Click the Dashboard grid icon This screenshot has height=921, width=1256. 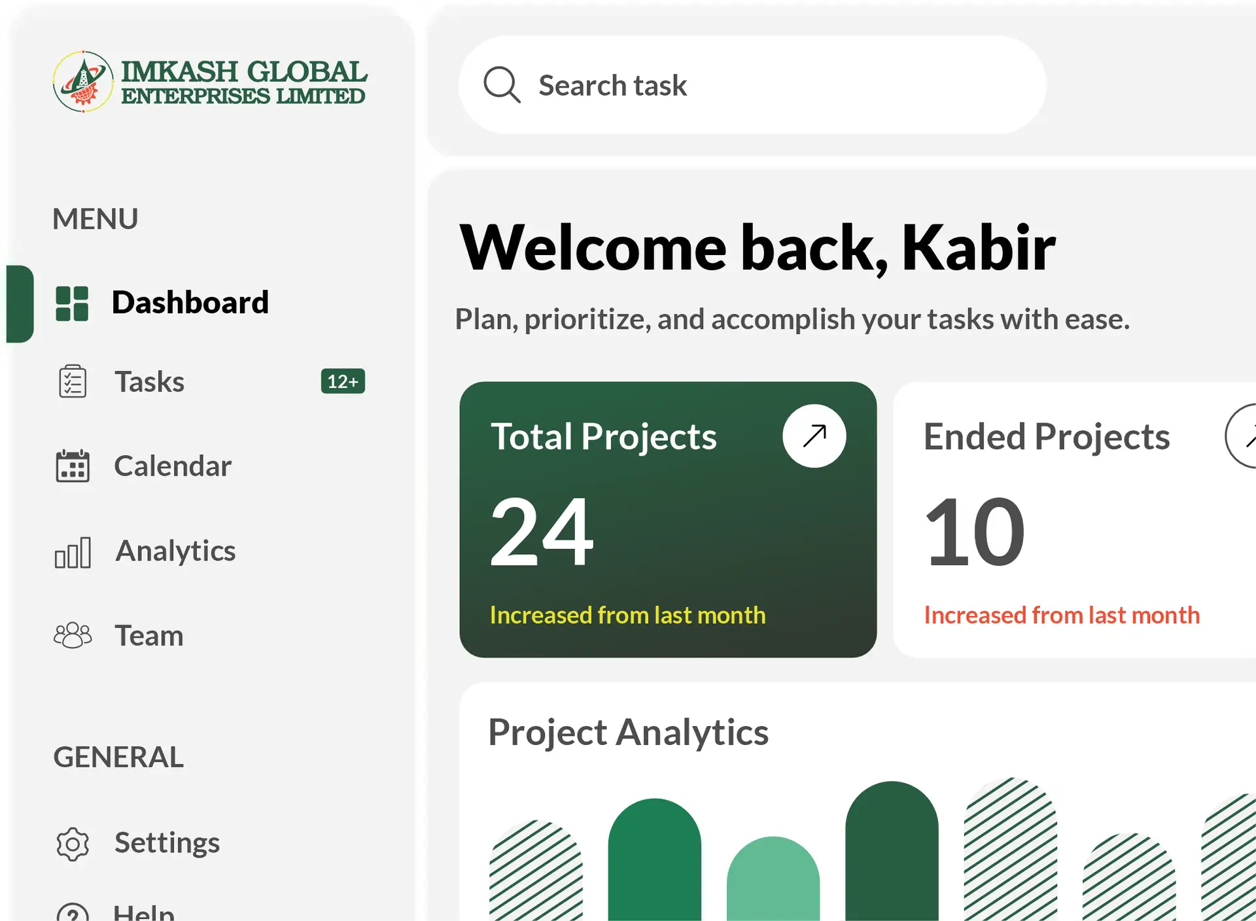point(72,304)
